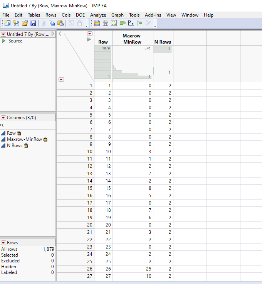Click Maxrow-MinRow distribution histogram
The width and height of the screenshot is (262, 284).
[x=132, y=62]
